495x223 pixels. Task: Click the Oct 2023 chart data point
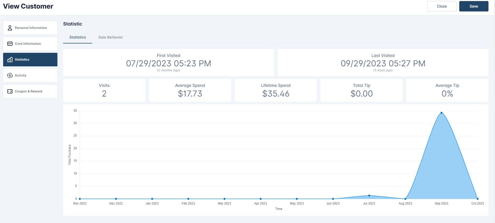(478, 199)
